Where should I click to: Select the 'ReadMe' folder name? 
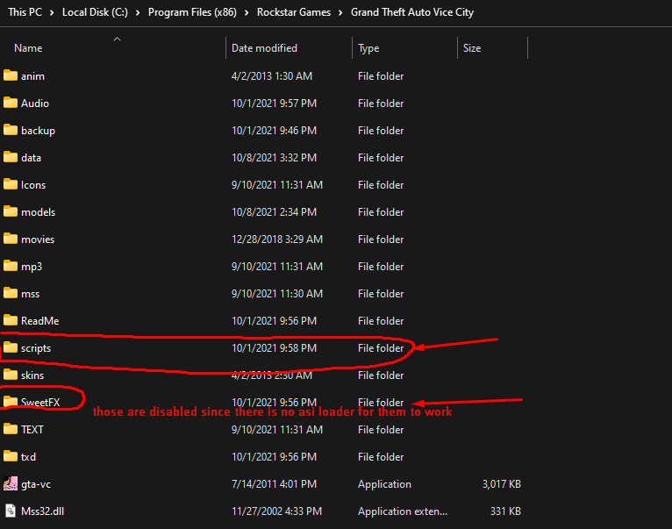pyautogui.click(x=40, y=321)
